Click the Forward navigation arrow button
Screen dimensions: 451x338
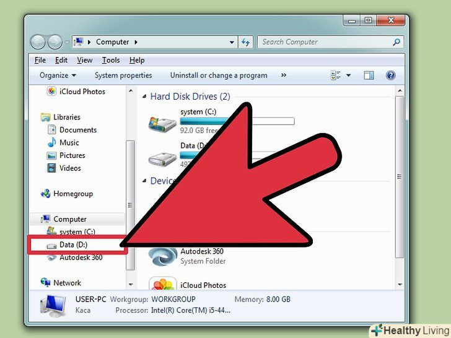click(x=55, y=42)
